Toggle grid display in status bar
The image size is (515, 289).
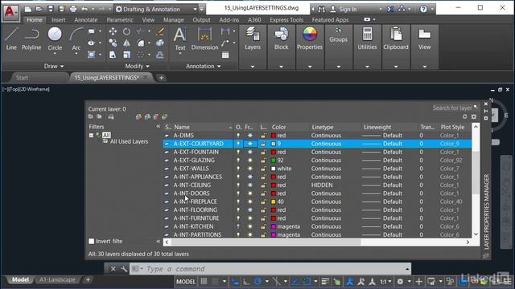[x=204, y=282]
